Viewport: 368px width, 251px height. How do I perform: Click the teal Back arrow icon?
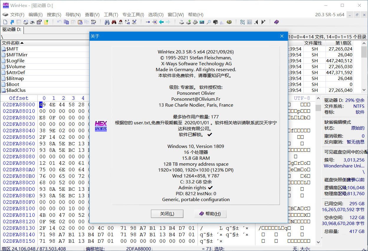tap(161, 22)
